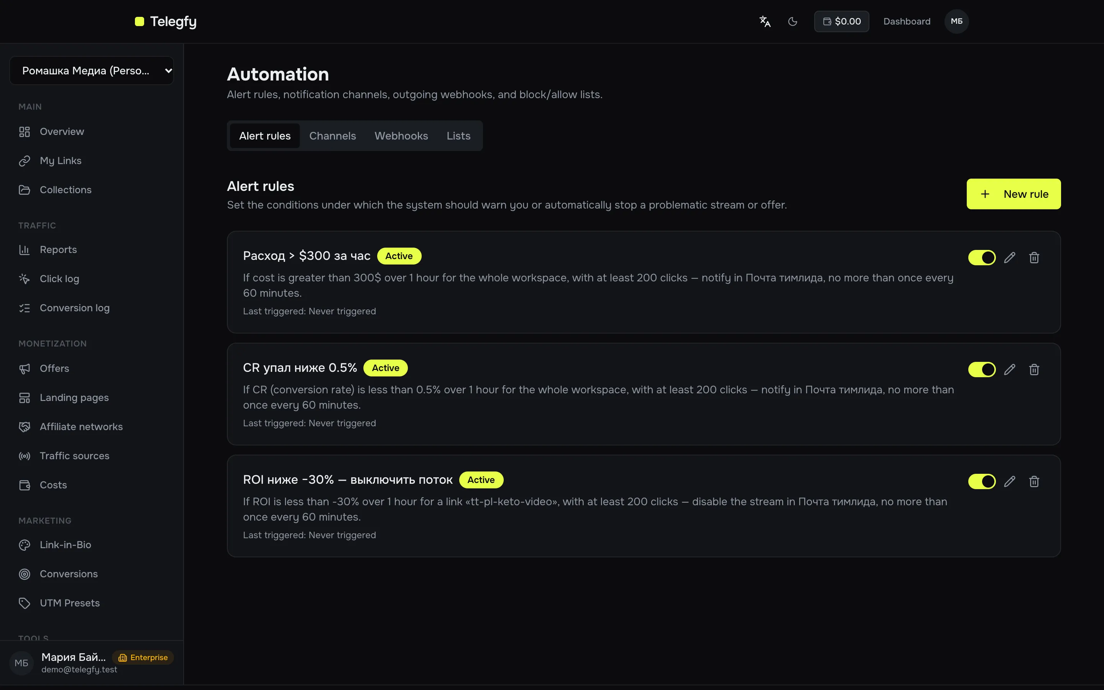Screen dimensions: 1104x690
Task: Open UTM Presets
Action: coord(92,603)
